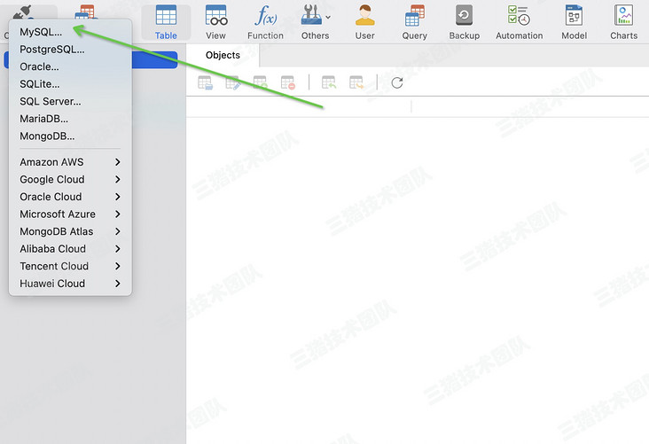
Task: Switch to the View objects button
Action: point(215,22)
